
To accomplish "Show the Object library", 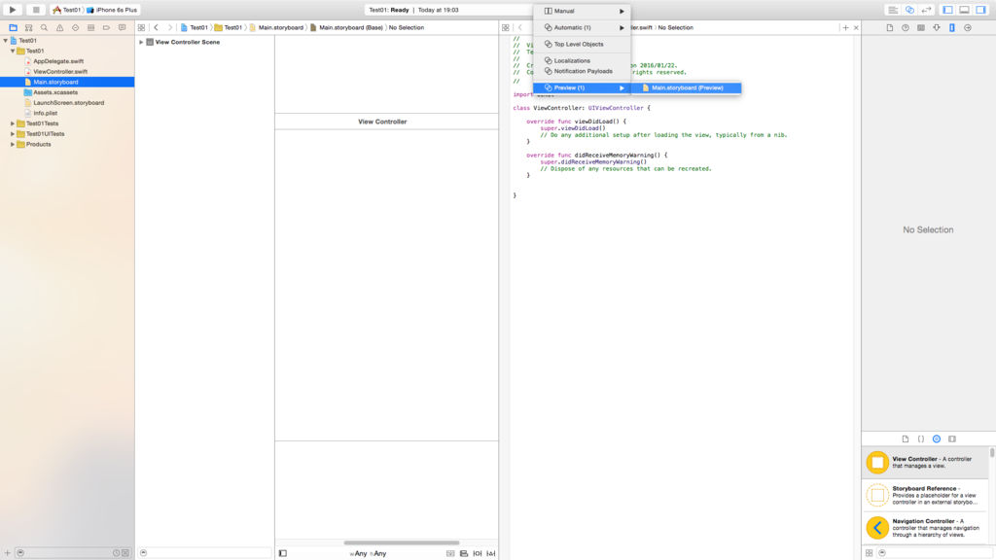I will click(x=937, y=438).
